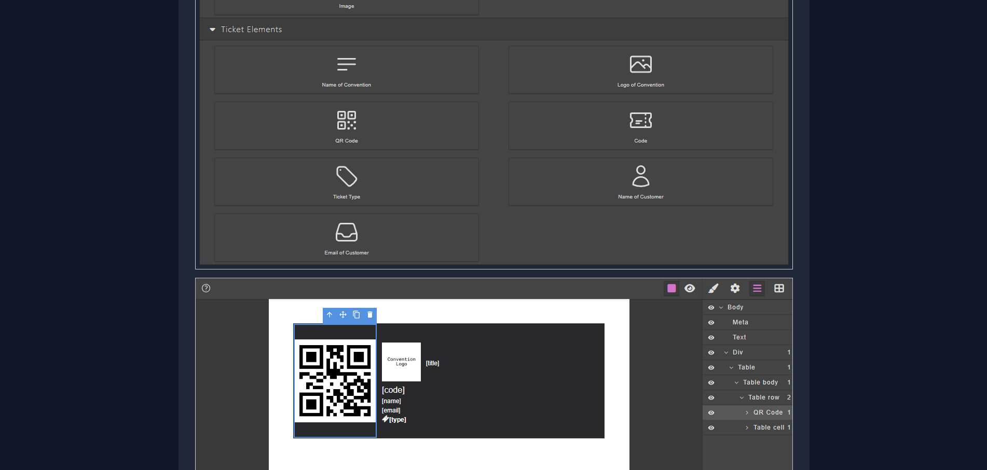Hide the Meta layer
This screenshot has width=987, height=470.
711,322
